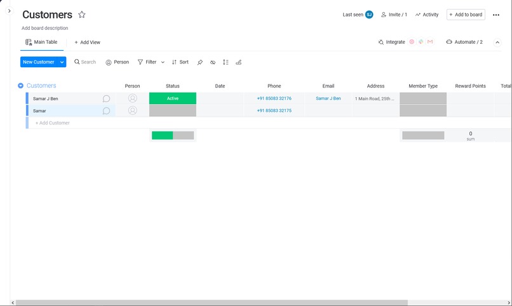
Task: Click Member Type cell for Samar
Action: [423, 110]
